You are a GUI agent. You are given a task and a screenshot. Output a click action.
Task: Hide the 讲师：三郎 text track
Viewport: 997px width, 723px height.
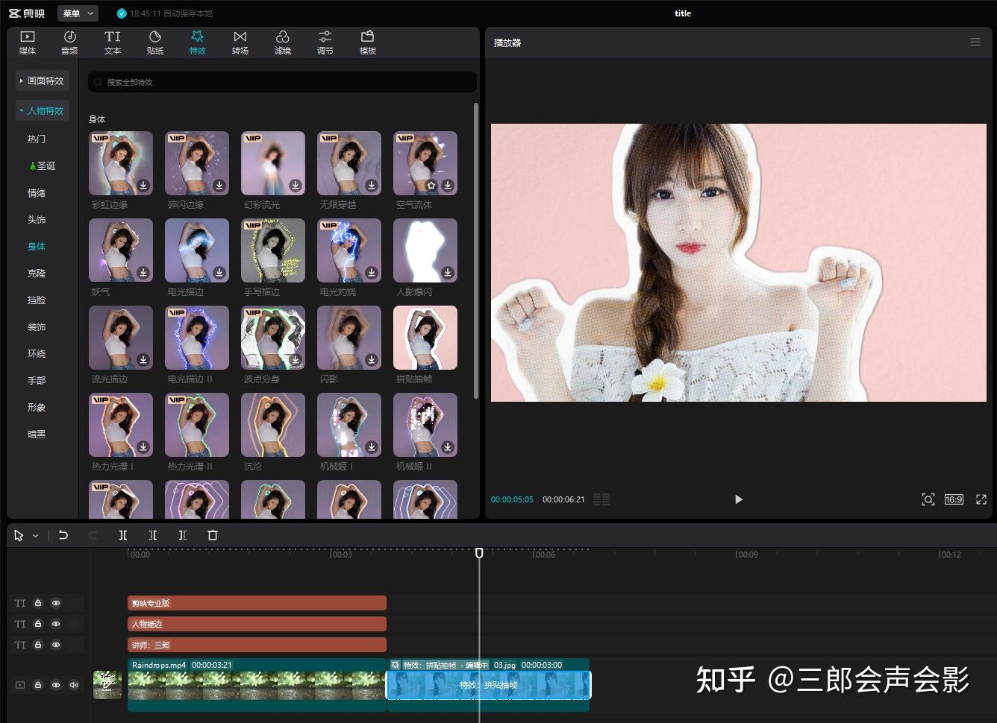56,645
